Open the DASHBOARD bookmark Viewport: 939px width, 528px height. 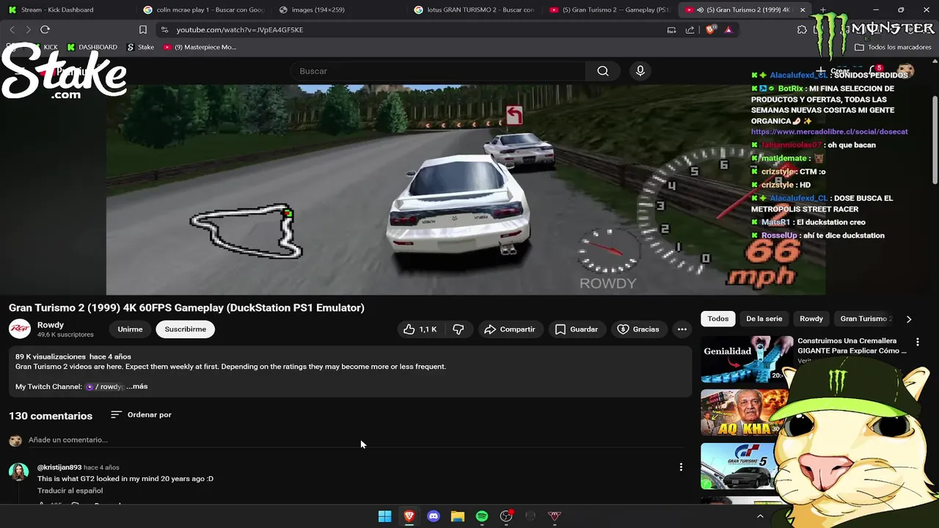tap(92, 47)
